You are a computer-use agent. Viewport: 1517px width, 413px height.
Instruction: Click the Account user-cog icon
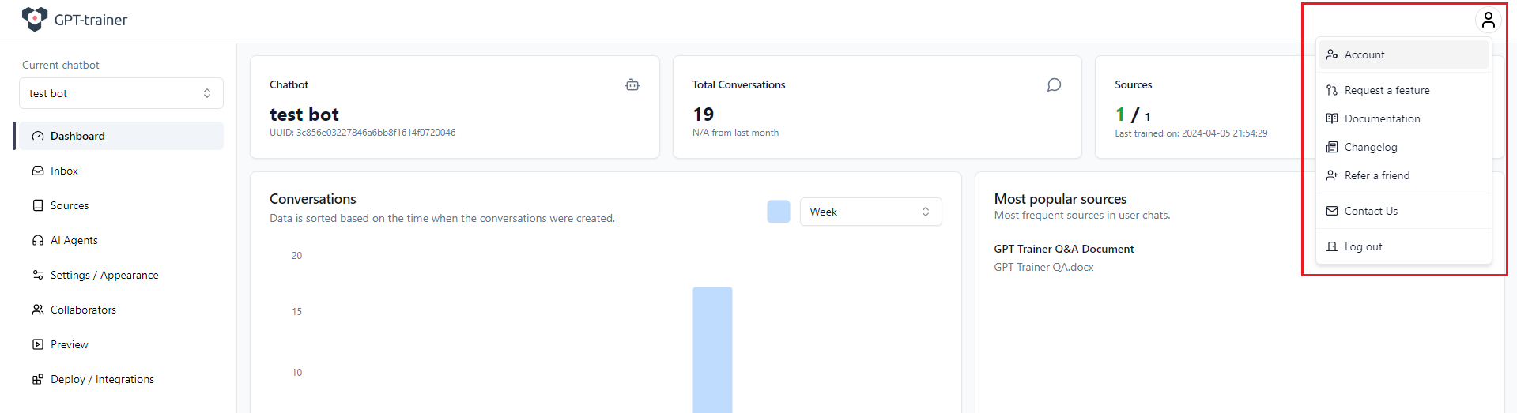[x=1332, y=54]
